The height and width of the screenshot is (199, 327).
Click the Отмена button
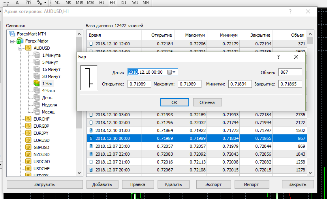pyautogui.click(x=207, y=102)
